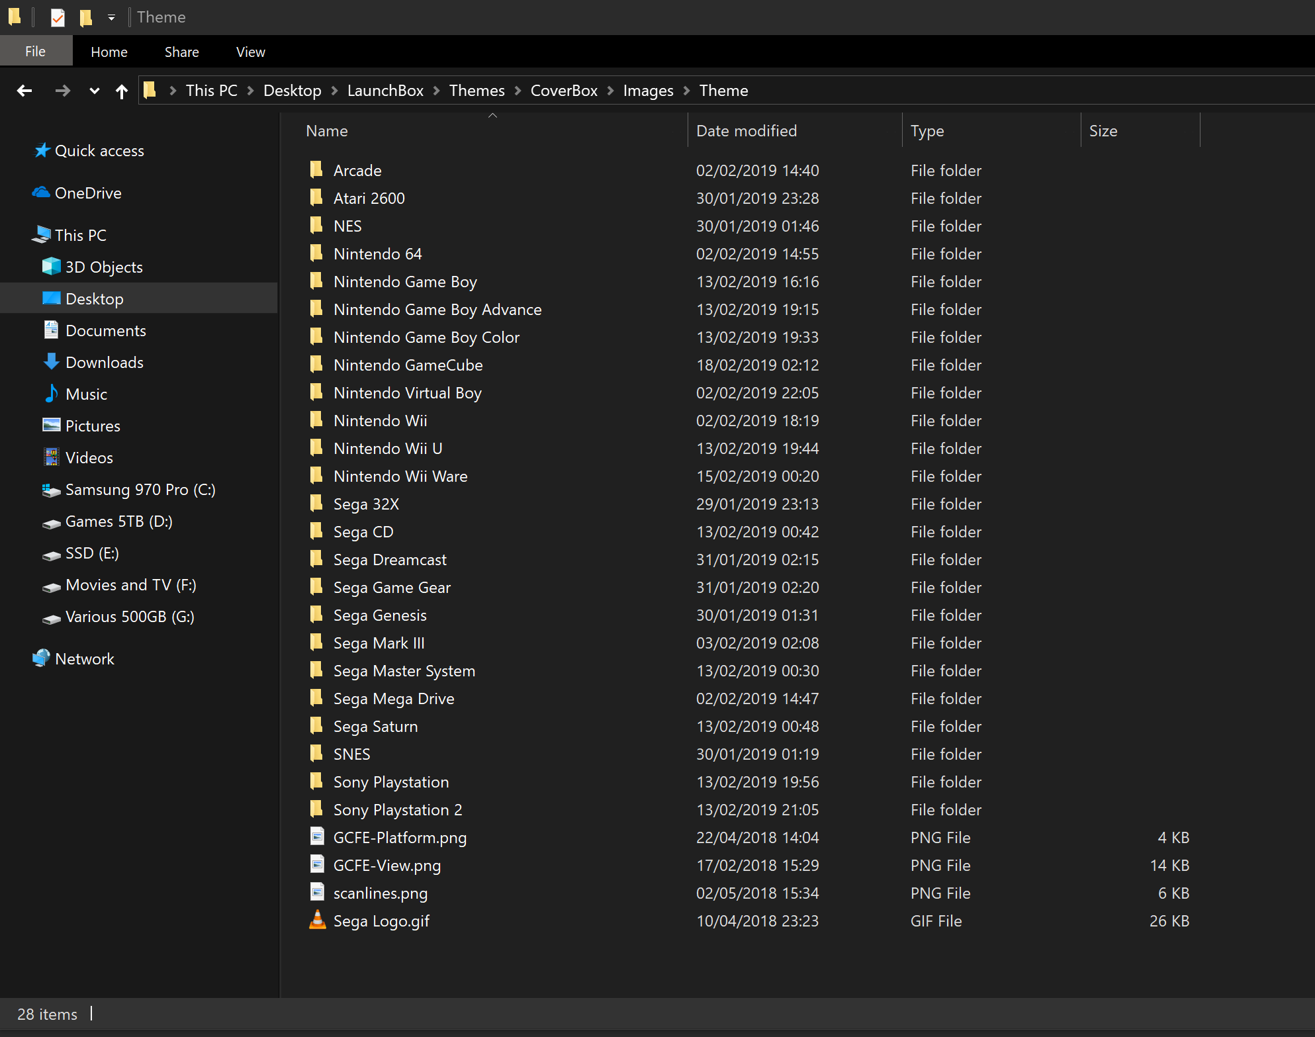Expand the chevron after LaunchBox breadcrumb
The image size is (1315, 1037).
click(437, 91)
